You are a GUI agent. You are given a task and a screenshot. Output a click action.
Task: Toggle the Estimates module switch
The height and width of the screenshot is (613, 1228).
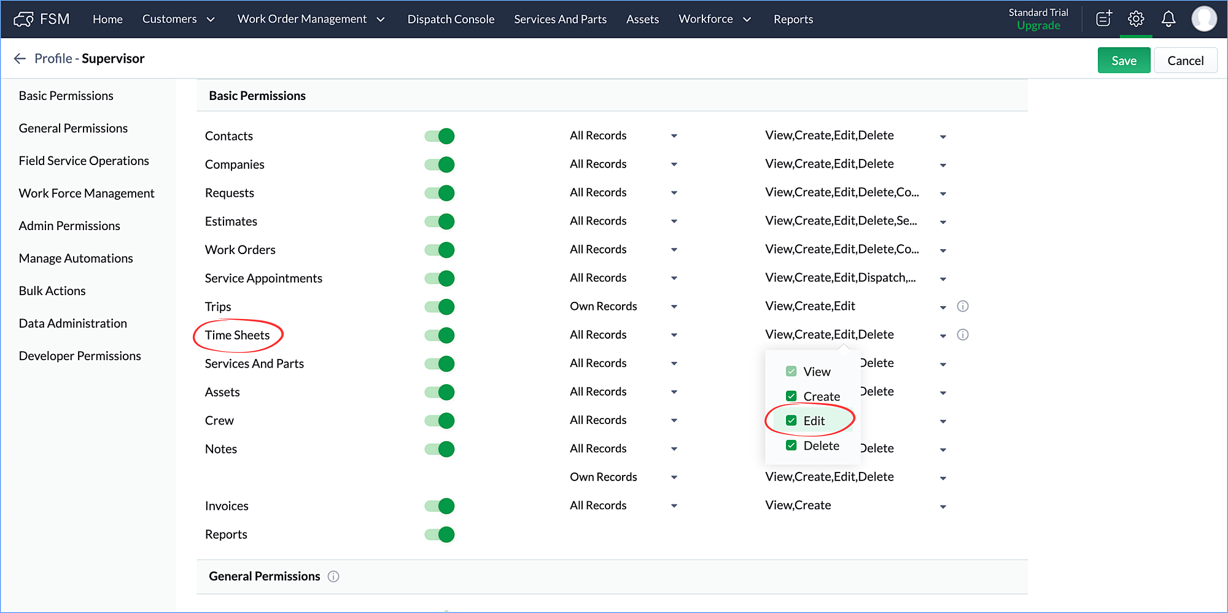pyautogui.click(x=439, y=222)
